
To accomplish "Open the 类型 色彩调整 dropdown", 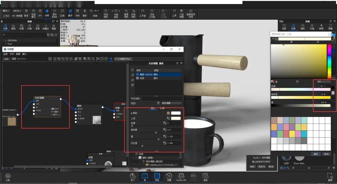I will coord(171,103).
